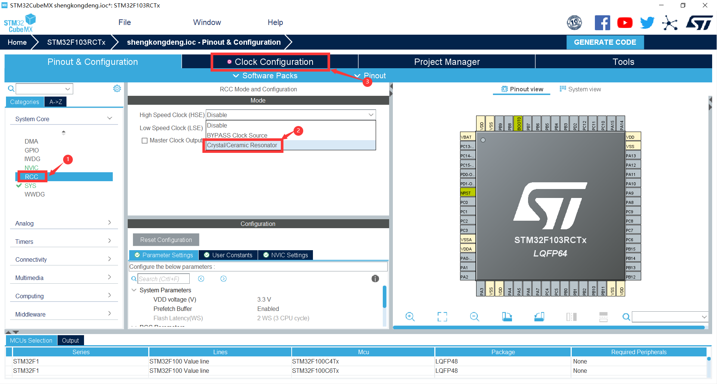Select Crystal/Ceramic Resonator from the list
The width and height of the screenshot is (717, 384).
[242, 145]
